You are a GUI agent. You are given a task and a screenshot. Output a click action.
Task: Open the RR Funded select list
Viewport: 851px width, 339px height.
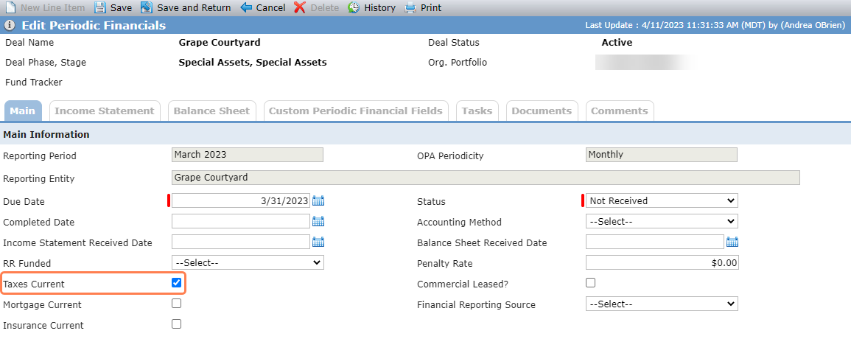248,263
